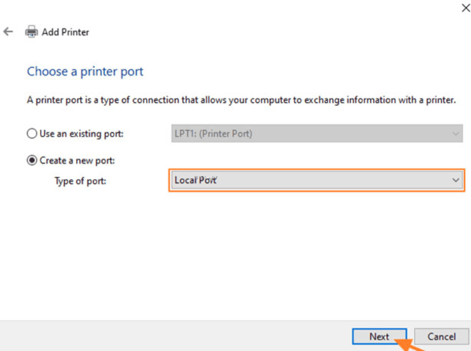
Task: Click the 'Local Port' text in the dropdown
Action: [x=195, y=180]
